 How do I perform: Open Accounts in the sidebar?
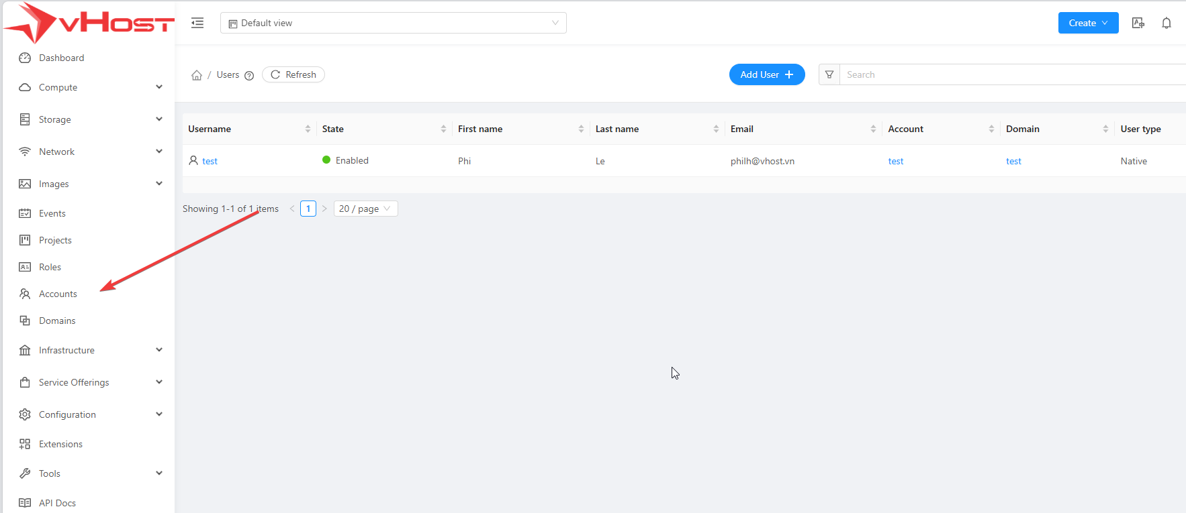tap(58, 294)
